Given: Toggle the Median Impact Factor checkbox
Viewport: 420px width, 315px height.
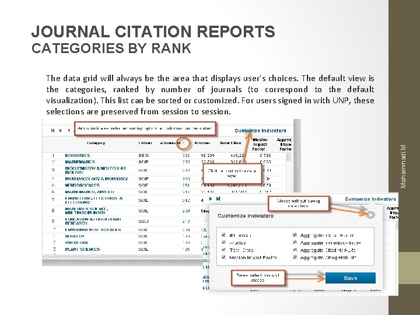Looking at the screenshot, I should (223, 257).
